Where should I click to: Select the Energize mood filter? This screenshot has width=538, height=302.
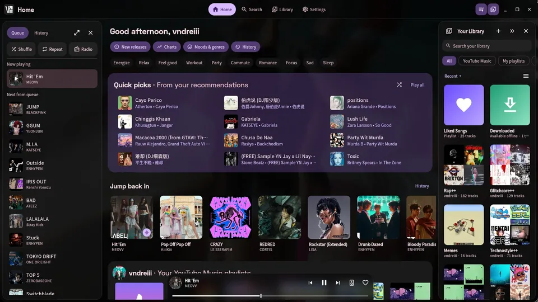click(122, 63)
